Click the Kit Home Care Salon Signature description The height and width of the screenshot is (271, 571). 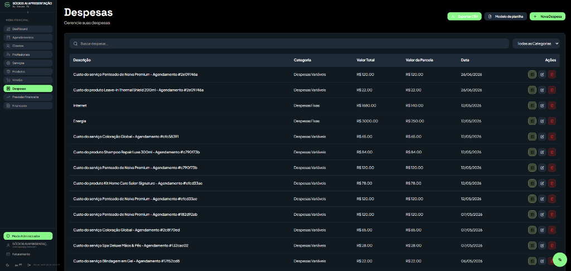138,183
